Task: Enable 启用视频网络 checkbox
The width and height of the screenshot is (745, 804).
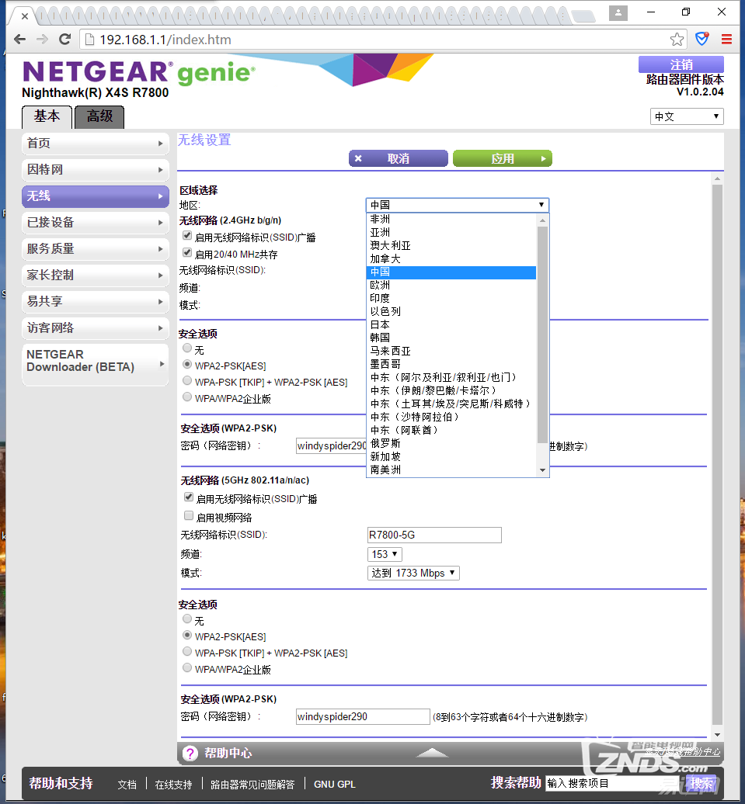Action: pyautogui.click(x=189, y=516)
